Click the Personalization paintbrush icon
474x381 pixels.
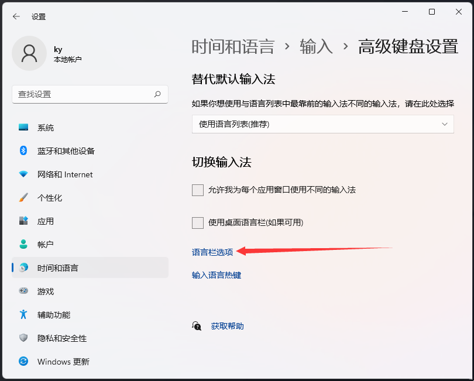pyautogui.click(x=23, y=198)
